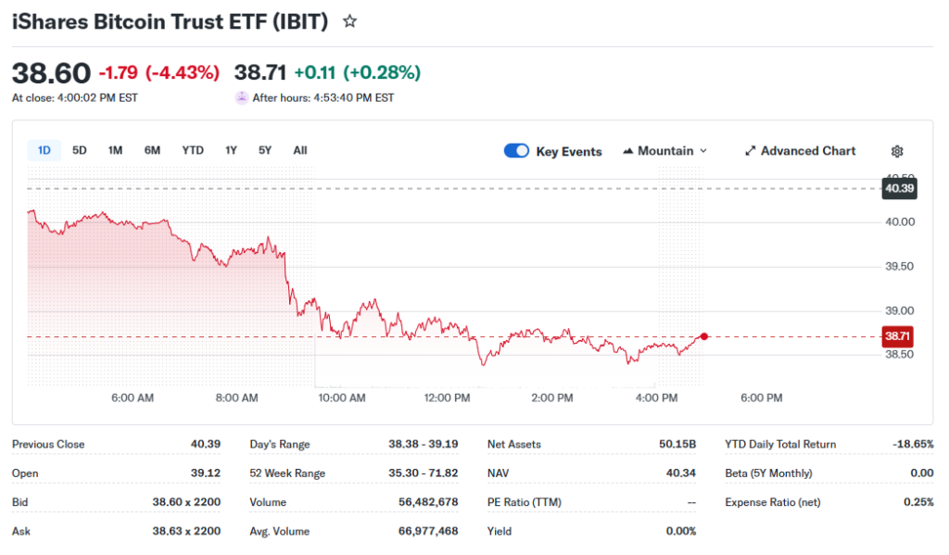The image size is (949, 555).
Task: Switch to the 5Y chart range
Action: click(x=265, y=150)
